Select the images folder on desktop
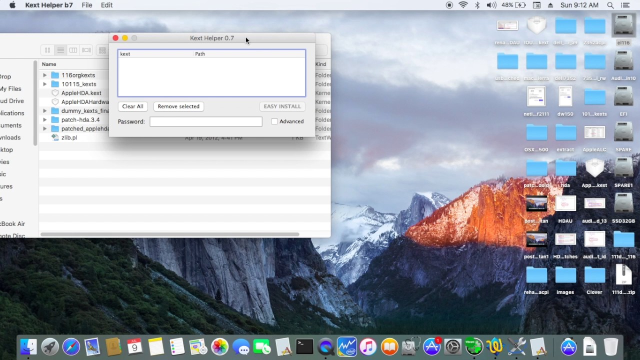Viewport: 640px width, 360px height. 565,279
